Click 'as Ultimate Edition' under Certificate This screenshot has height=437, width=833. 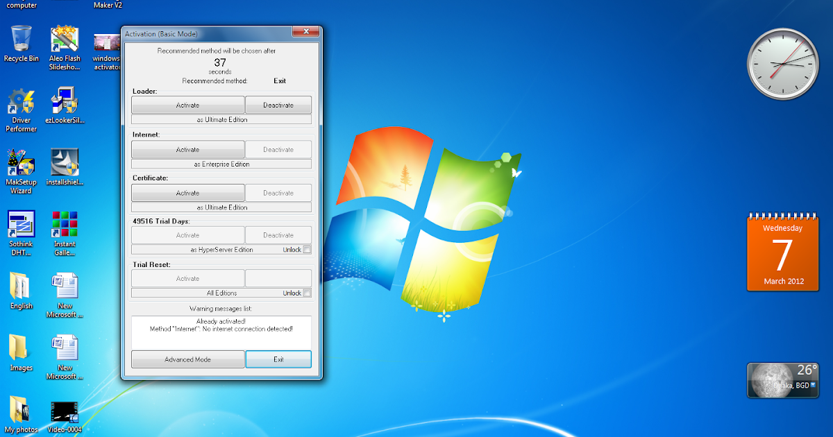tap(221, 207)
